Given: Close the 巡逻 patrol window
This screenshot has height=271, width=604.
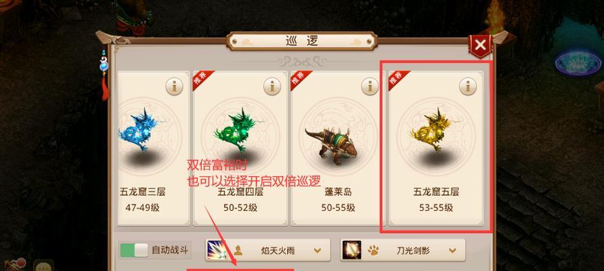Looking at the screenshot, I should 480,45.
